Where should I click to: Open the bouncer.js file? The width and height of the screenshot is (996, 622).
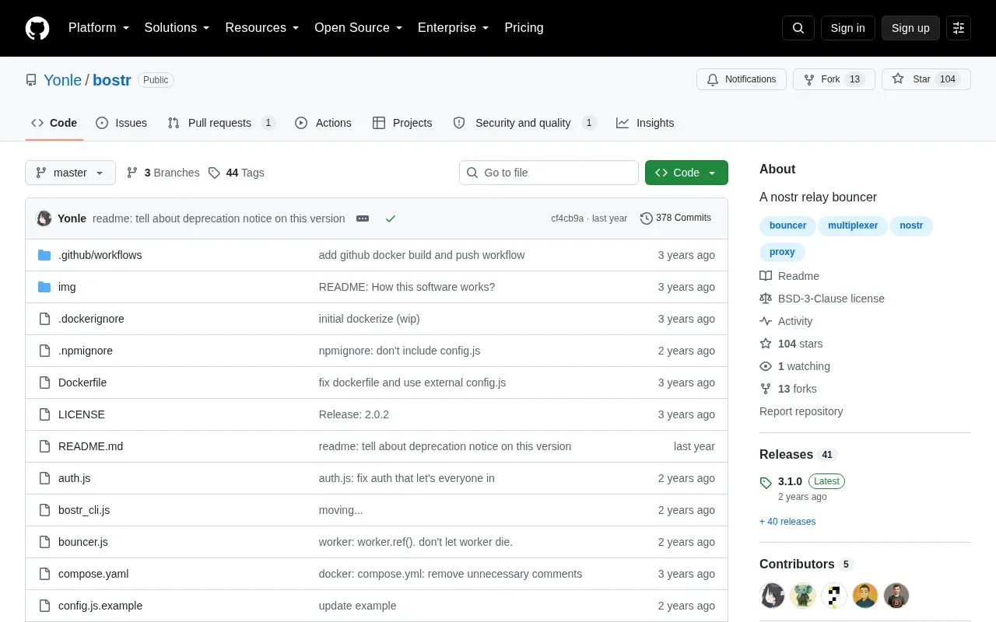click(x=83, y=542)
